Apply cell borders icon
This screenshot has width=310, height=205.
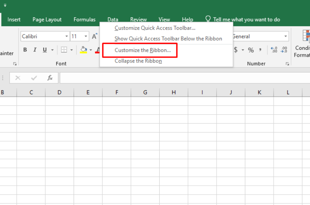click(x=64, y=50)
